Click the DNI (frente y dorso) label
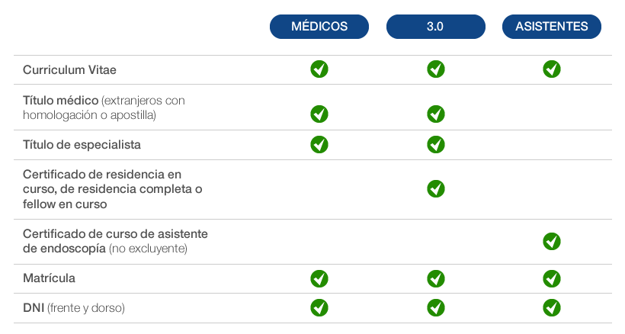Screen dimensions: 625x334 [x=73, y=308]
